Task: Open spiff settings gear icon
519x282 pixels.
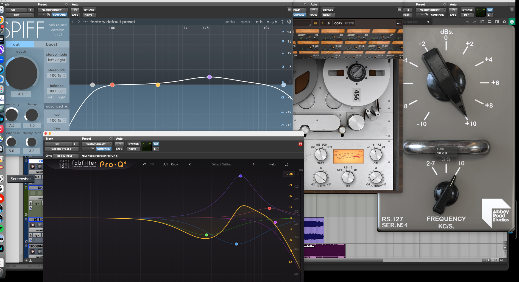Action: pos(289,22)
